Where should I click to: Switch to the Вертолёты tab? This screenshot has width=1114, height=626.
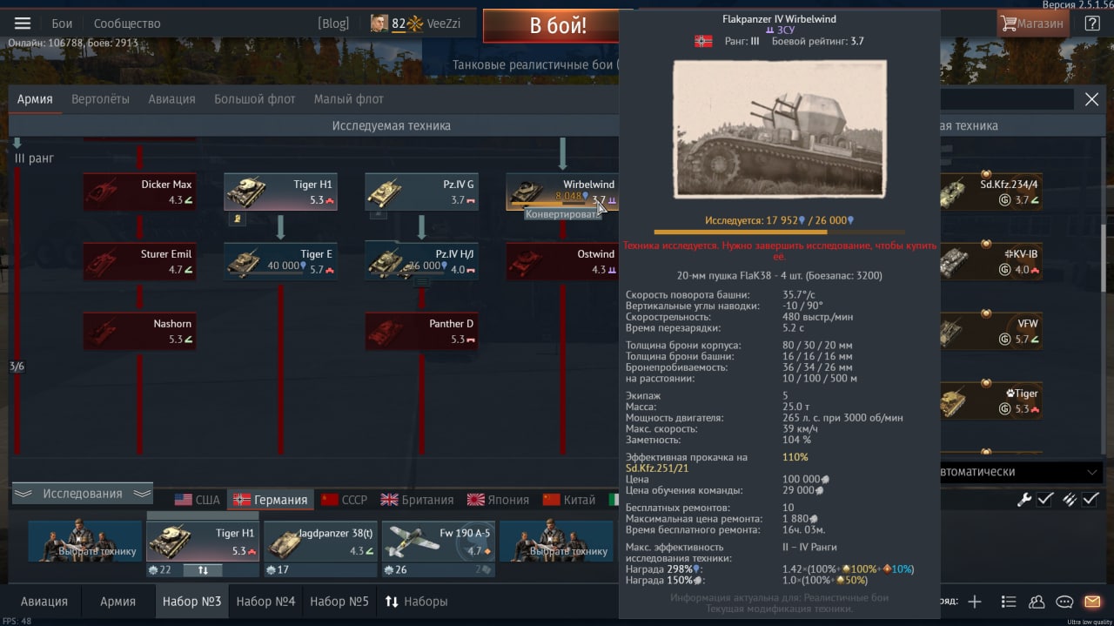(100, 99)
